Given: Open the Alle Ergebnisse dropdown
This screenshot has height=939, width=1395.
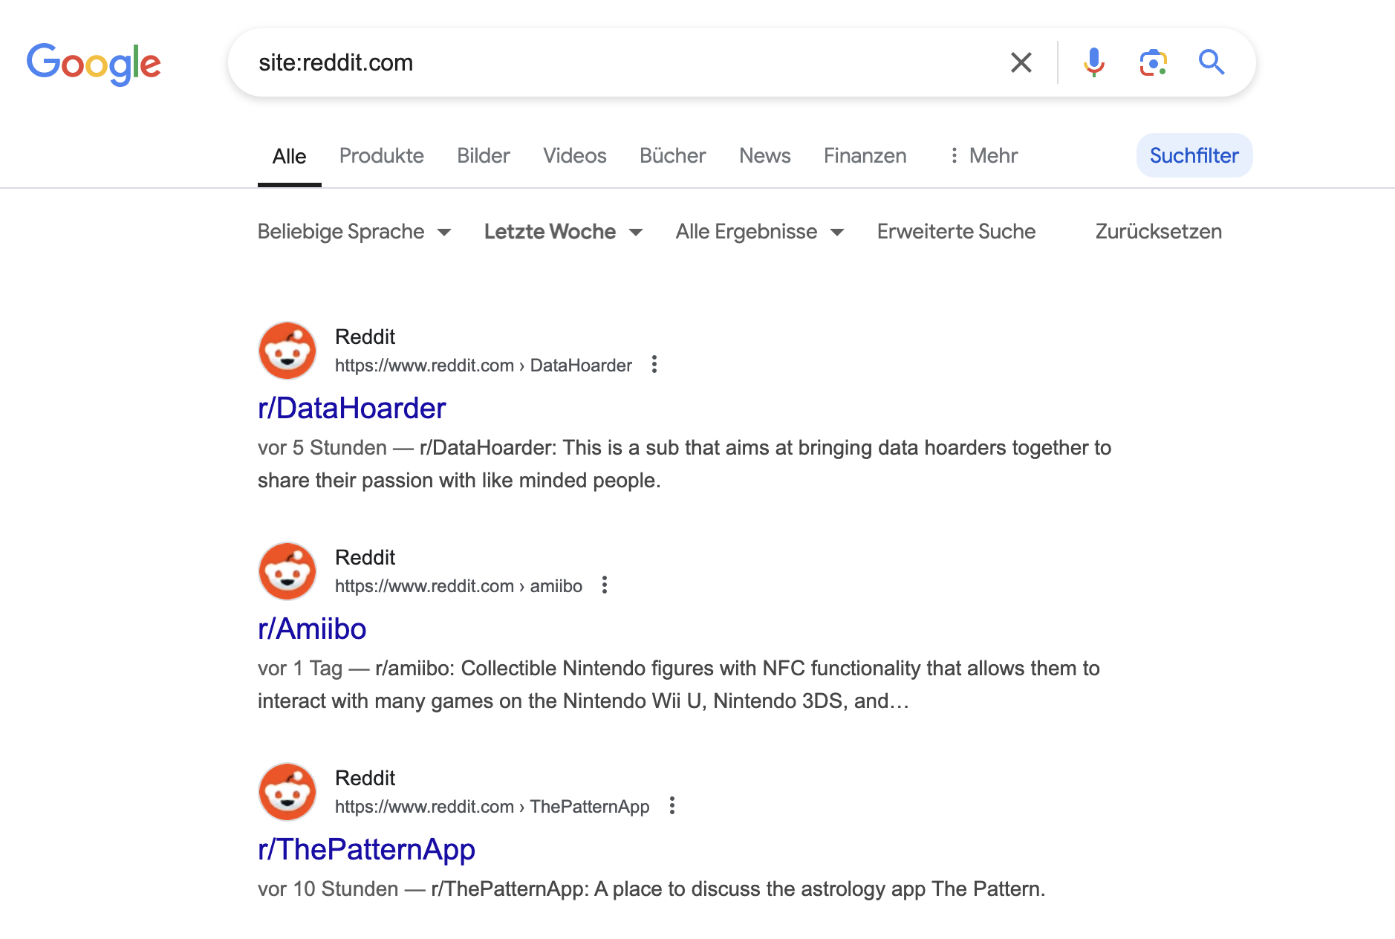Looking at the screenshot, I should [759, 231].
